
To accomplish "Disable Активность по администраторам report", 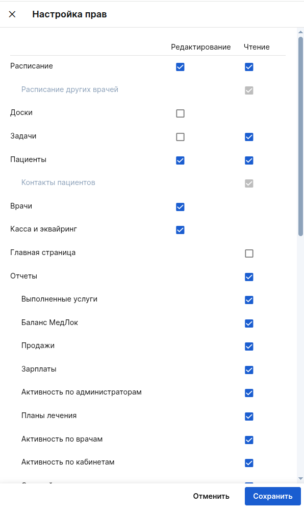I will pyautogui.click(x=249, y=393).
